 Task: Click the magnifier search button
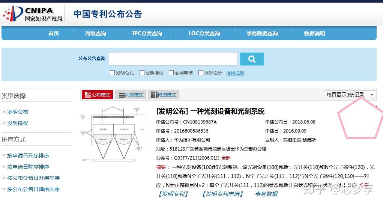pos(252,59)
